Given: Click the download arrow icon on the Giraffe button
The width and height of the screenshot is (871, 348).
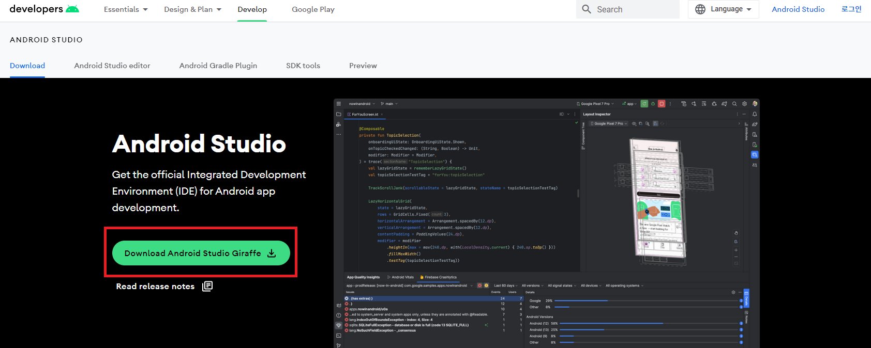Looking at the screenshot, I should 272,253.
